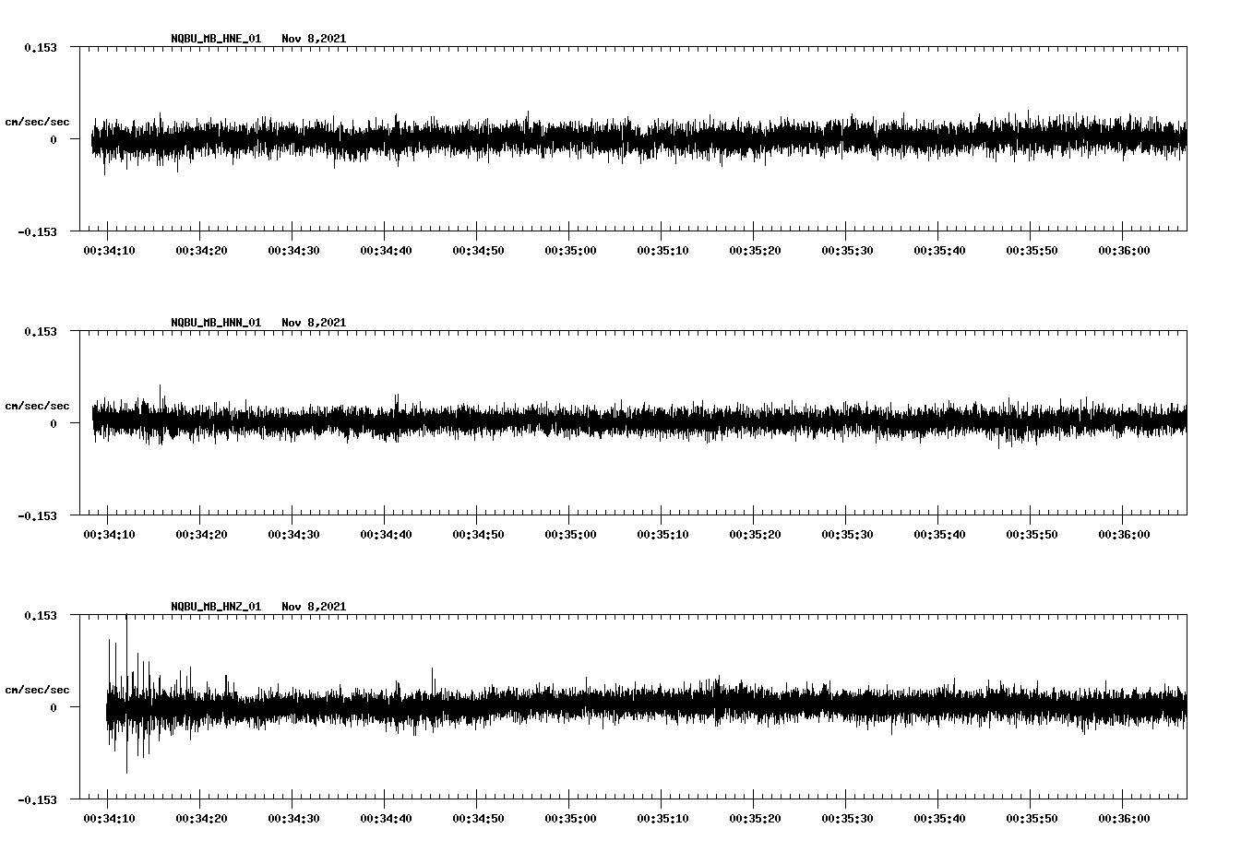The width and height of the screenshot is (1253, 852).
Task: Click 00:36:00 time label under HNN plot
Action: [1124, 535]
